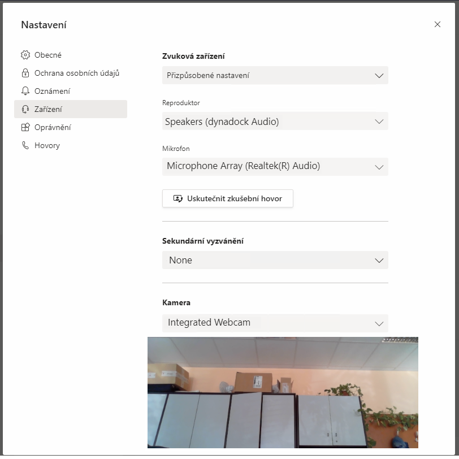
Task: Open the Obecné settings section
Action: (x=71, y=55)
